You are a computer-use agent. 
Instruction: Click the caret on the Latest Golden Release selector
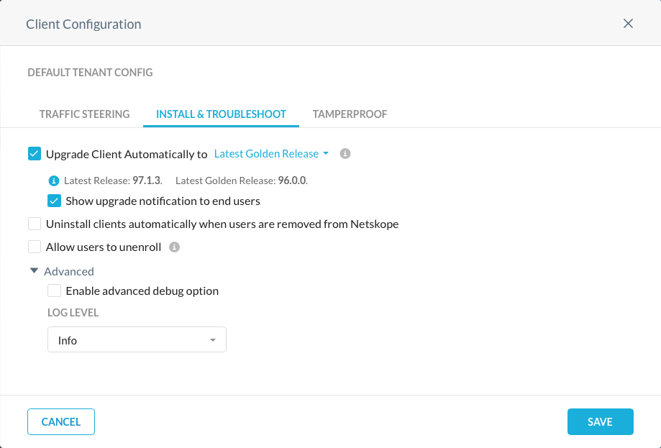coord(325,153)
